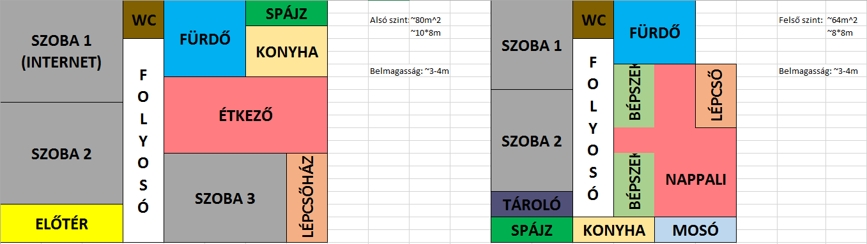Select the upper-floor SZOBA 1 cell
867x244 pixels.
(x=532, y=45)
